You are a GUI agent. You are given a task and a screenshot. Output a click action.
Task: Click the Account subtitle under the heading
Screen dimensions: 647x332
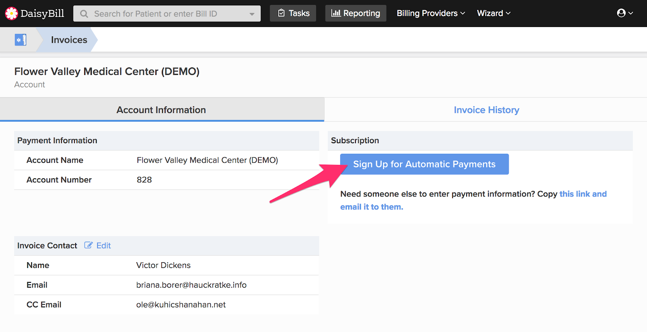30,84
